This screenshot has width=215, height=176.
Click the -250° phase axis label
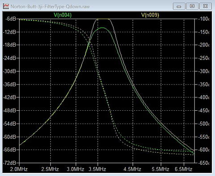(204, 58)
